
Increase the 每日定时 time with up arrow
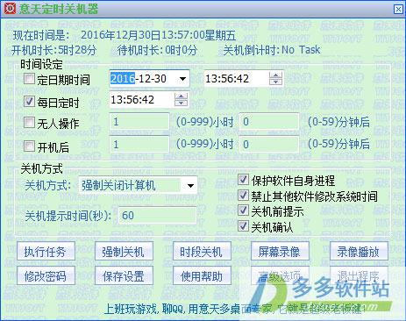[x=181, y=96]
